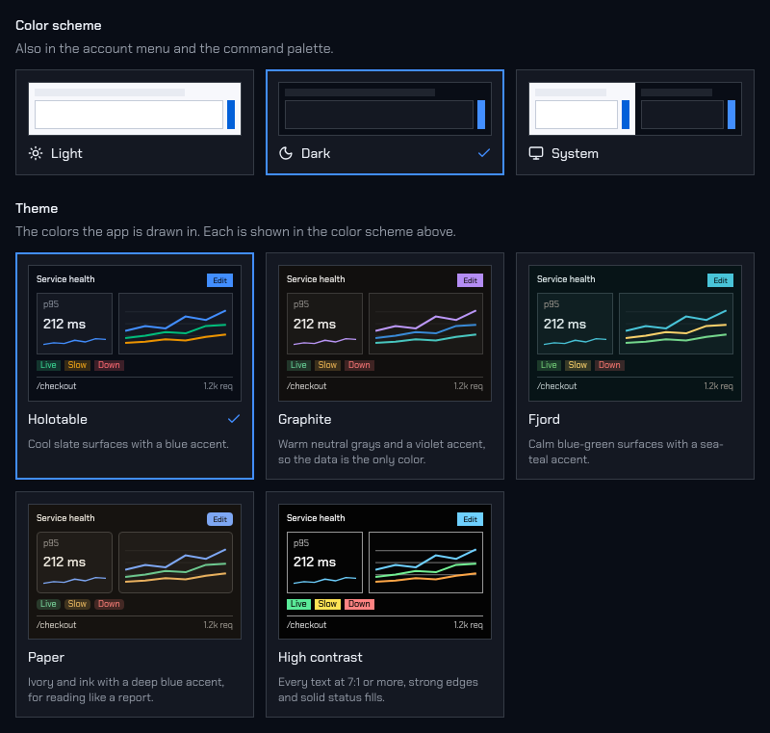Click the Down badge in Holotable preview
The height and width of the screenshot is (733, 770).
109,365
